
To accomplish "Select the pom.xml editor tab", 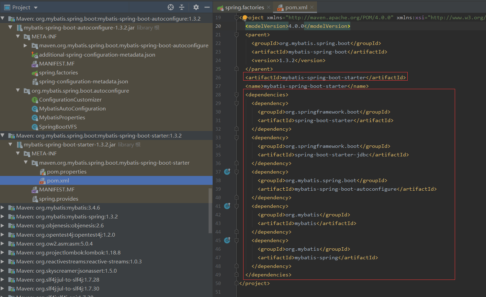I will 296,7.
